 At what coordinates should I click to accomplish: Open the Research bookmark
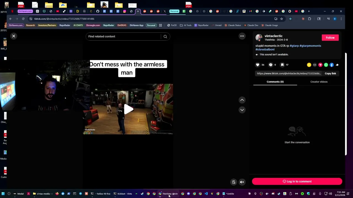coord(30,25)
